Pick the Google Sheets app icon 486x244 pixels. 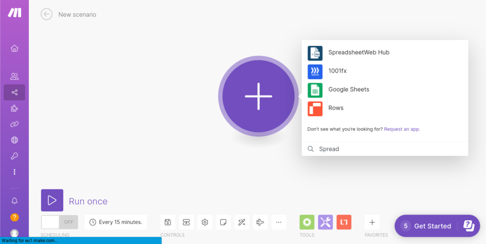[315, 90]
